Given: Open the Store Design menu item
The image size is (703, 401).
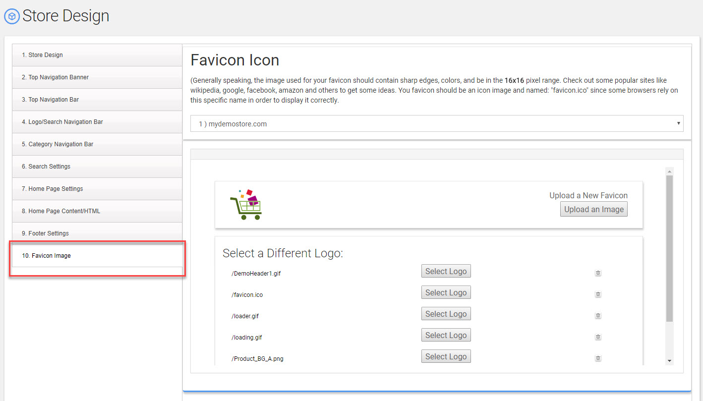Looking at the screenshot, I should tap(97, 55).
